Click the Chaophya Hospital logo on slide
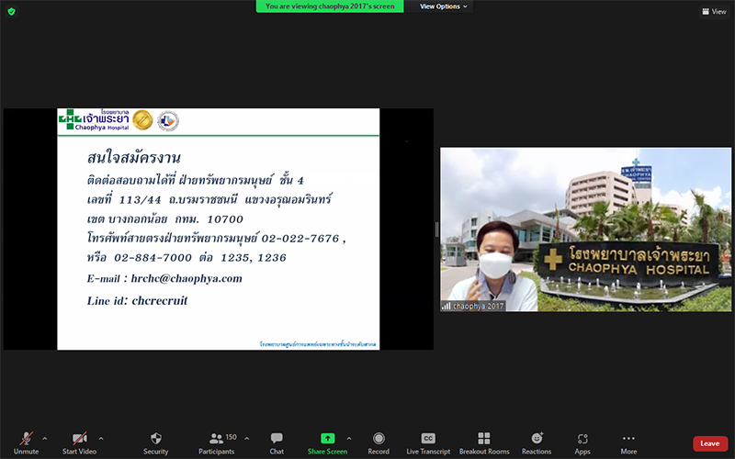 coord(94,120)
